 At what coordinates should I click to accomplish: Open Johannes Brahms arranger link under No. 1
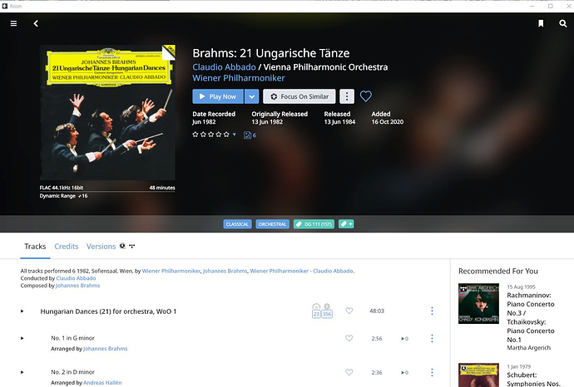coord(106,349)
